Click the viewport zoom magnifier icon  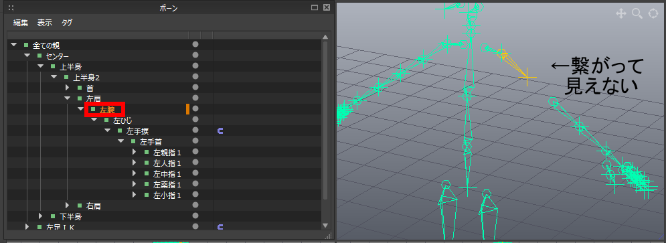637,13
